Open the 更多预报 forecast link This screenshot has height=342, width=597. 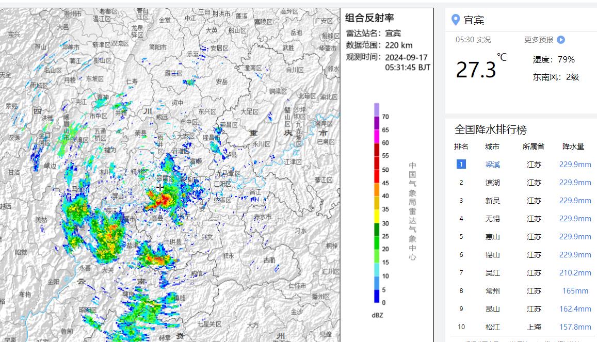point(539,40)
